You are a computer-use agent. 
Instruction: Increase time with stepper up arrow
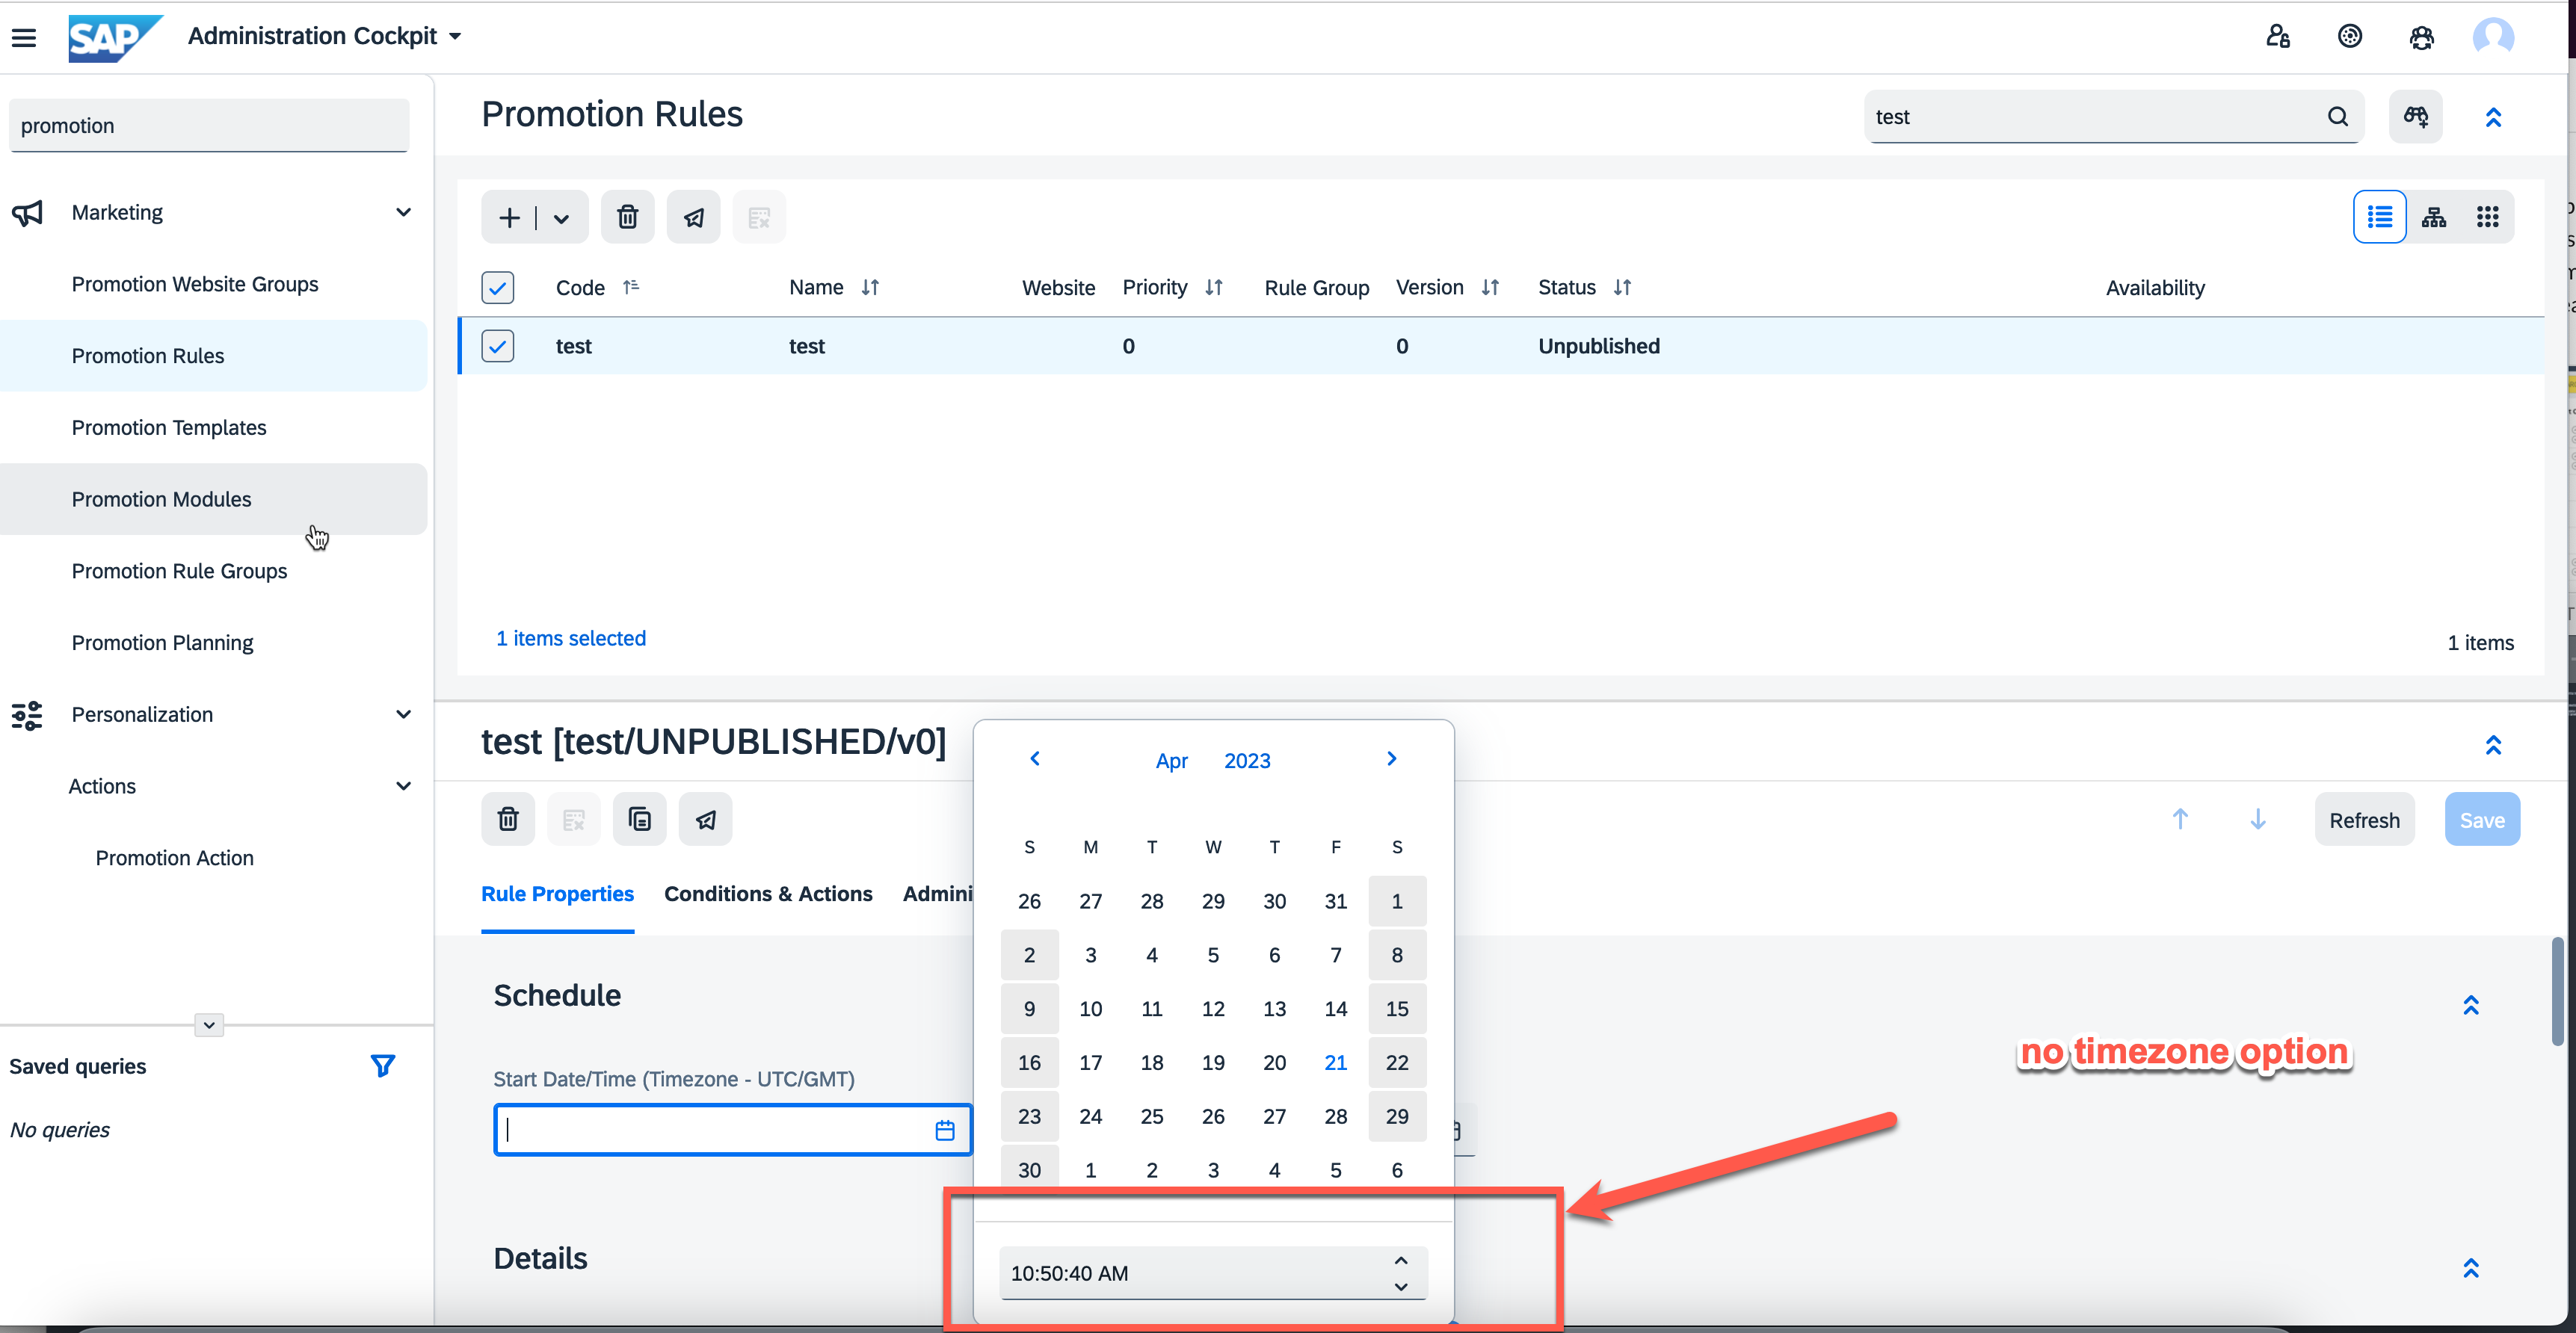coord(1400,1261)
